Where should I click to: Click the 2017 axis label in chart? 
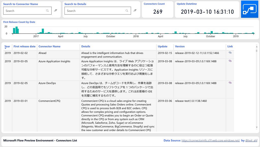tap(36, 36)
